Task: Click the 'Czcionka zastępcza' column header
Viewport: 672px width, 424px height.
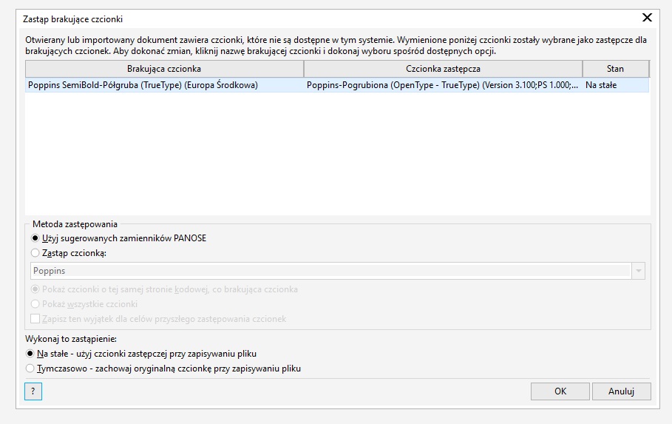Action: pyautogui.click(x=443, y=69)
